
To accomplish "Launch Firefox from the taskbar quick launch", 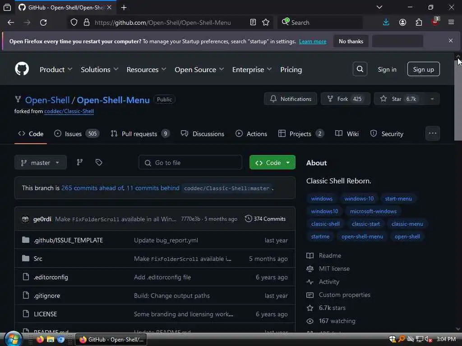I will 40,339.
